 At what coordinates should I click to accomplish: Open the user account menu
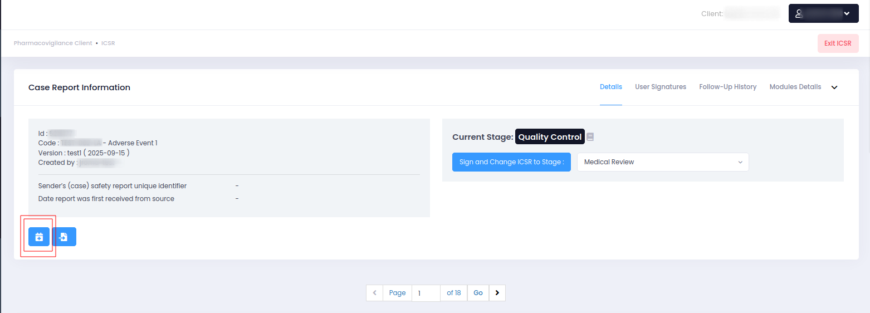point(823,13)
